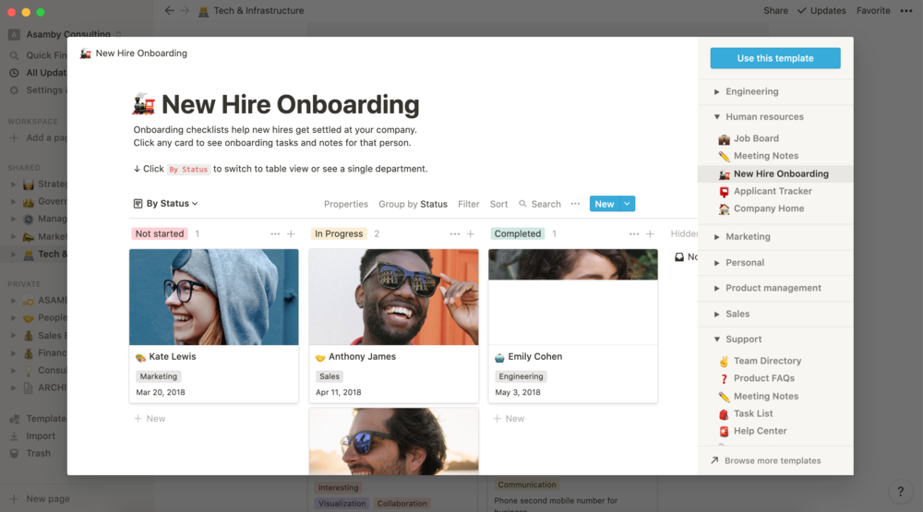Open the By Status view dropdown
This screenshot has width=923, height=512.
click(165, 204)
